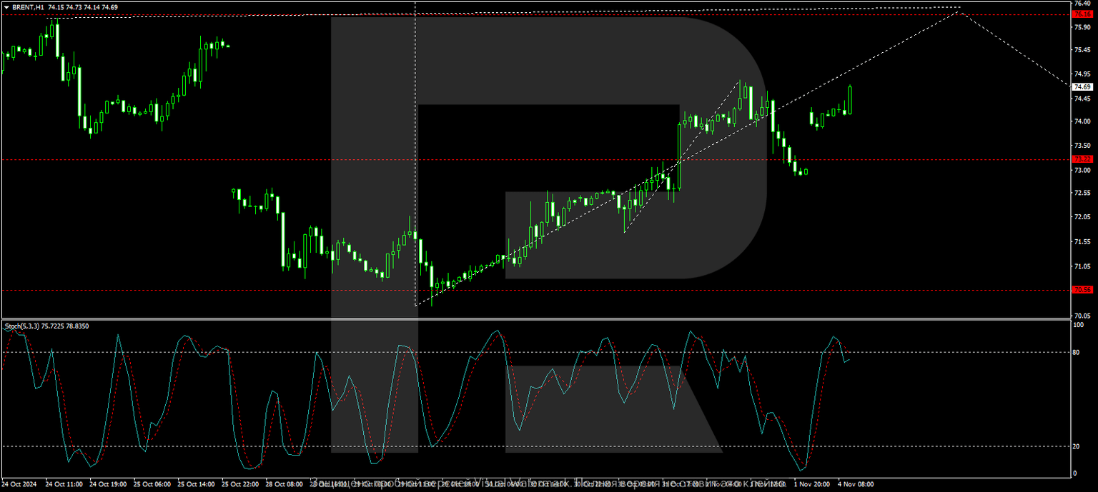Select the red 73.22 price level tag

(1081, 159)
